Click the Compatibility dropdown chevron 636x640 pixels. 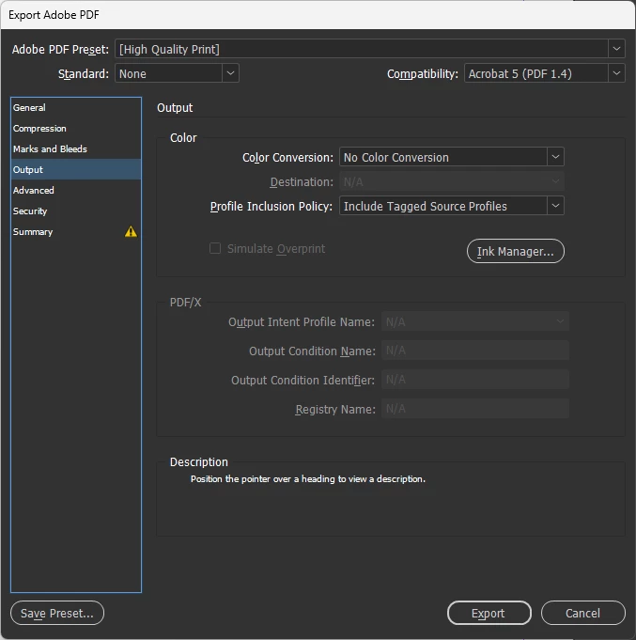616,73
